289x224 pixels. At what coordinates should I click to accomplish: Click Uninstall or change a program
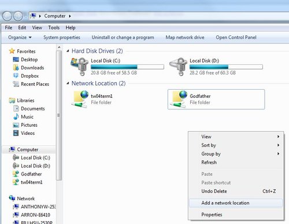click(123, 37)
